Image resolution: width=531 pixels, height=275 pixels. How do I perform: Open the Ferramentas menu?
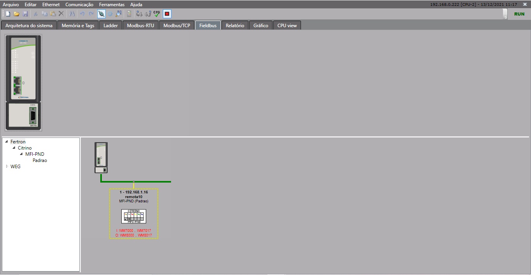[112, 5]
